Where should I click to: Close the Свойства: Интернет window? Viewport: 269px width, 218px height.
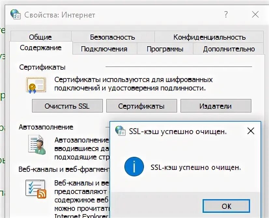[255, 14]
